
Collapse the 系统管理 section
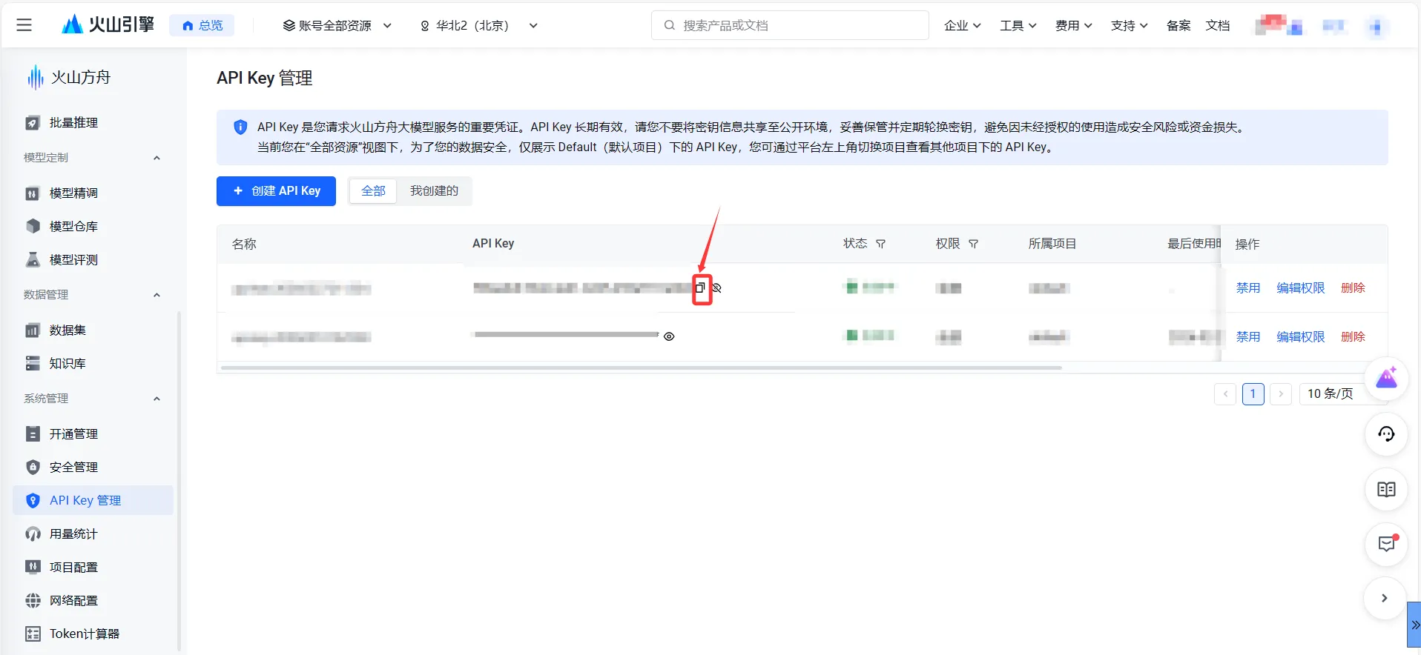coord(156,399)
